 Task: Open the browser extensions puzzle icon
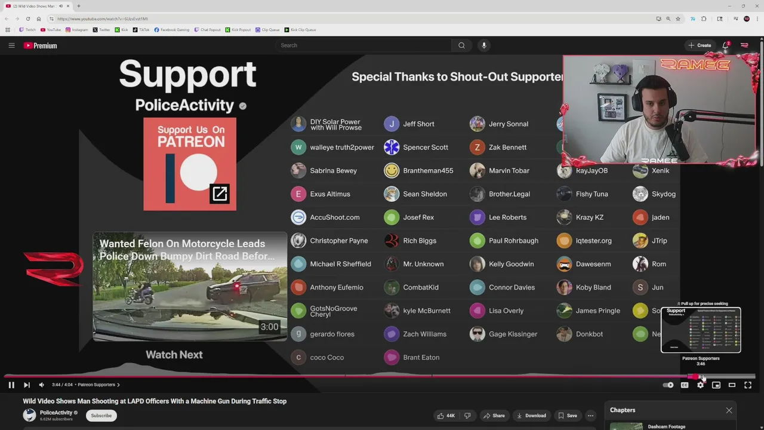[704, 19]
